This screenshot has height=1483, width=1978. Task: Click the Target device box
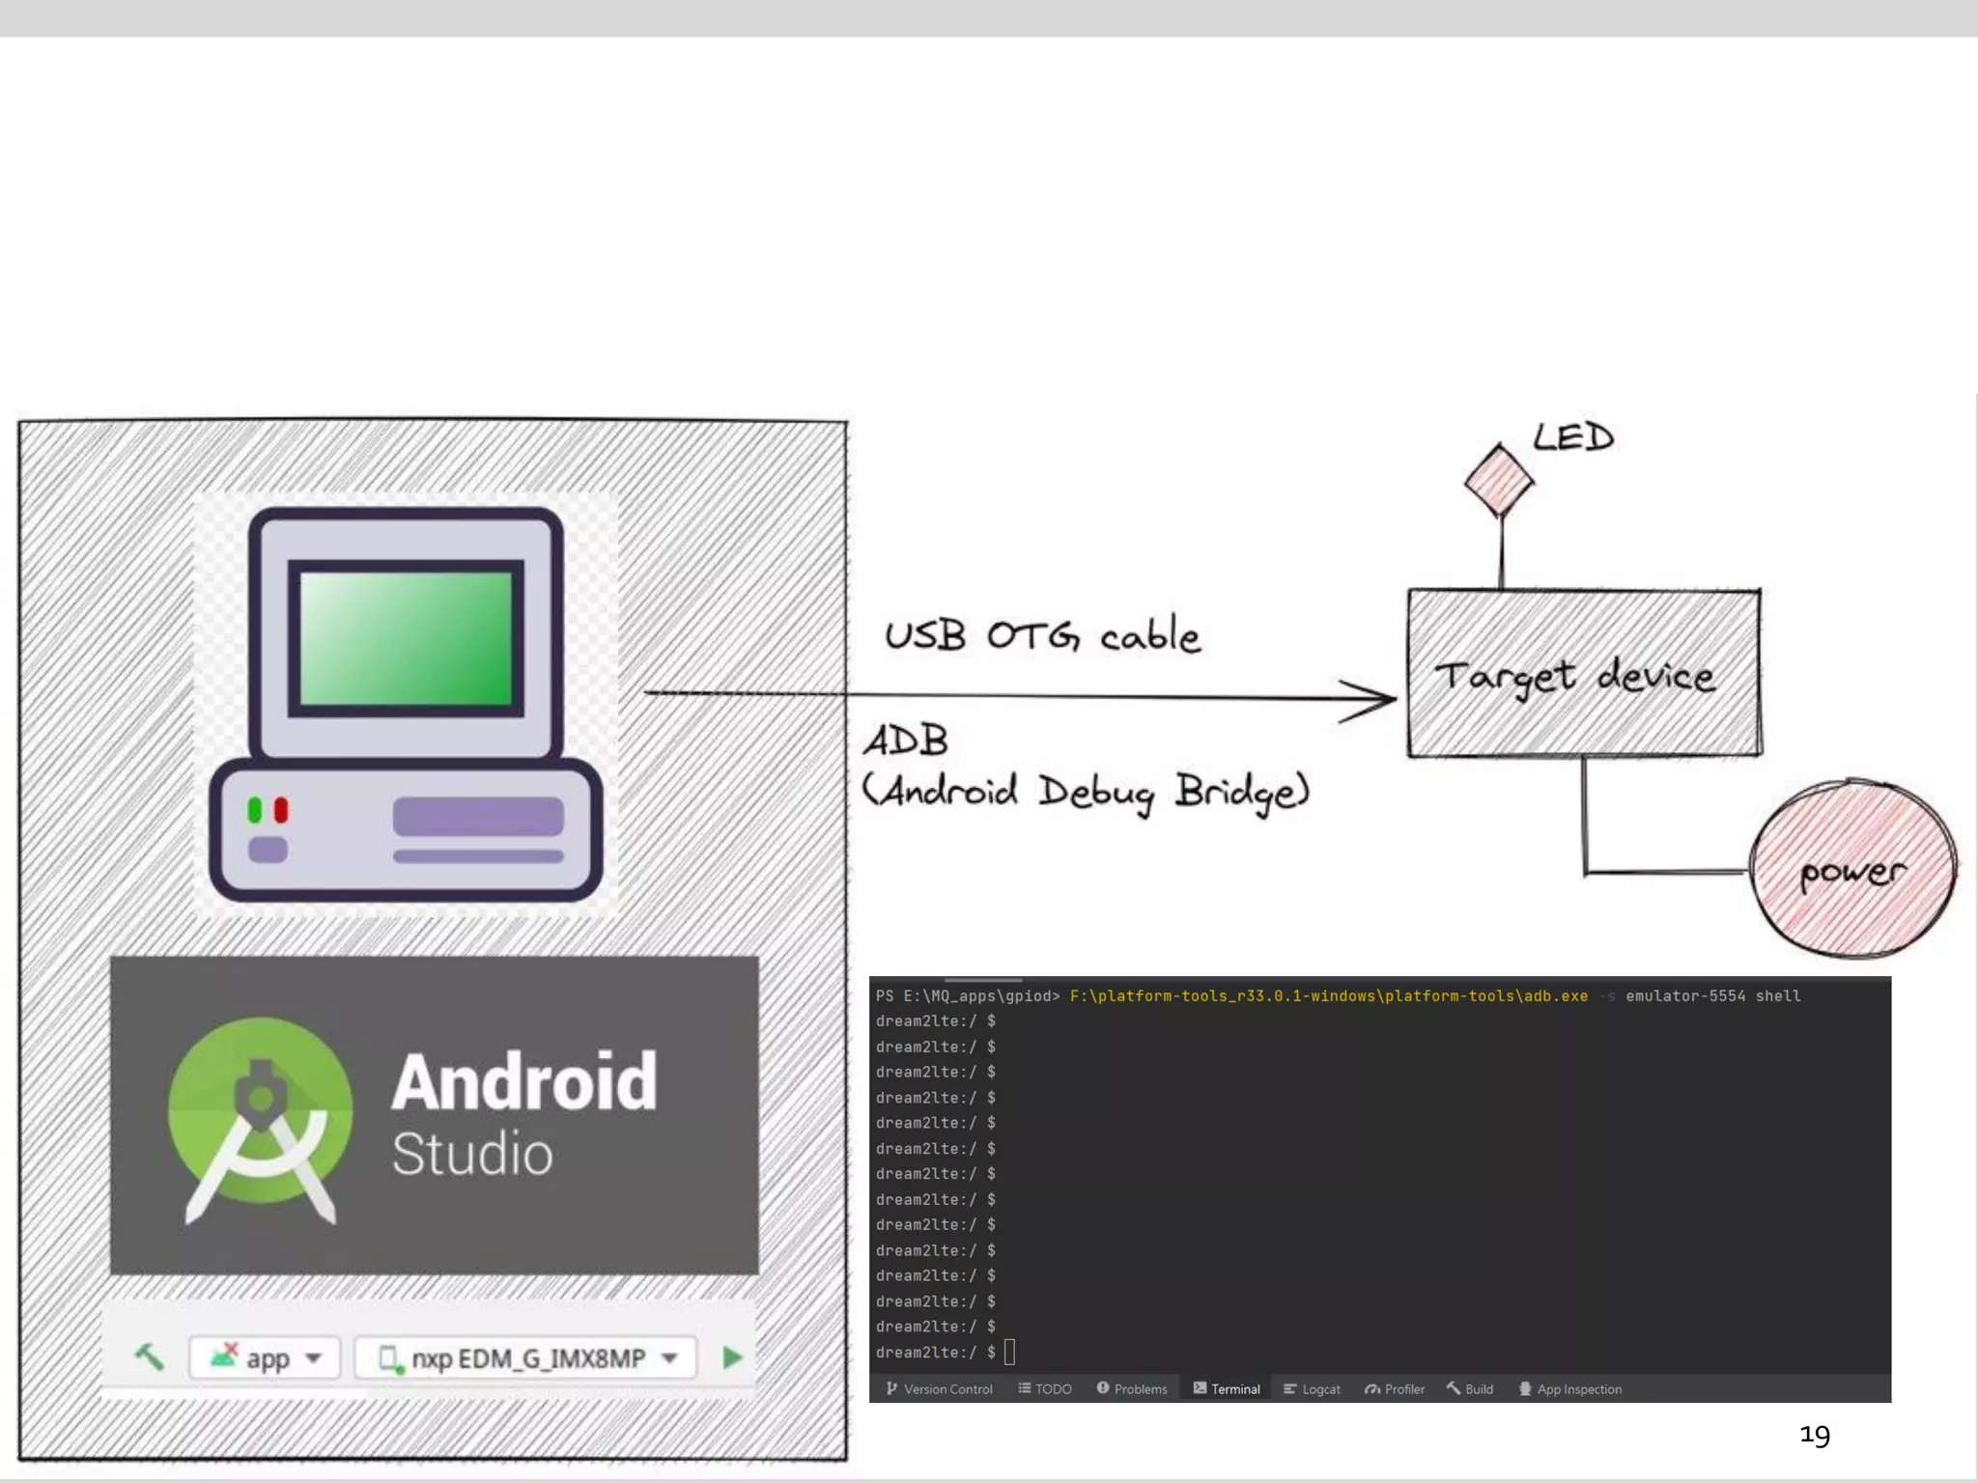point(1583,673)
